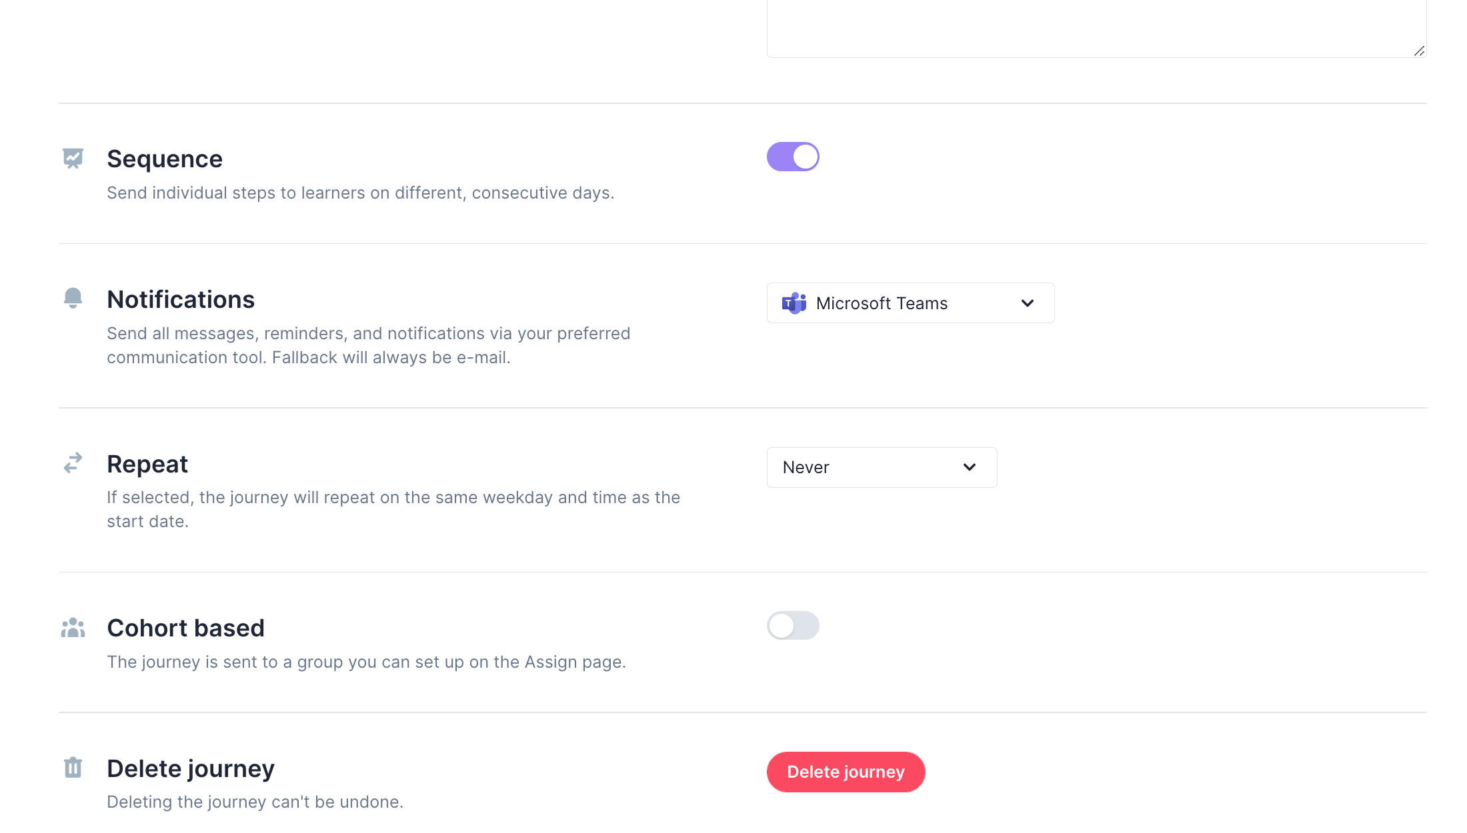Select the Sequence section heading
Viewport: 1467px width, 833px height.
tap(164, 158)
